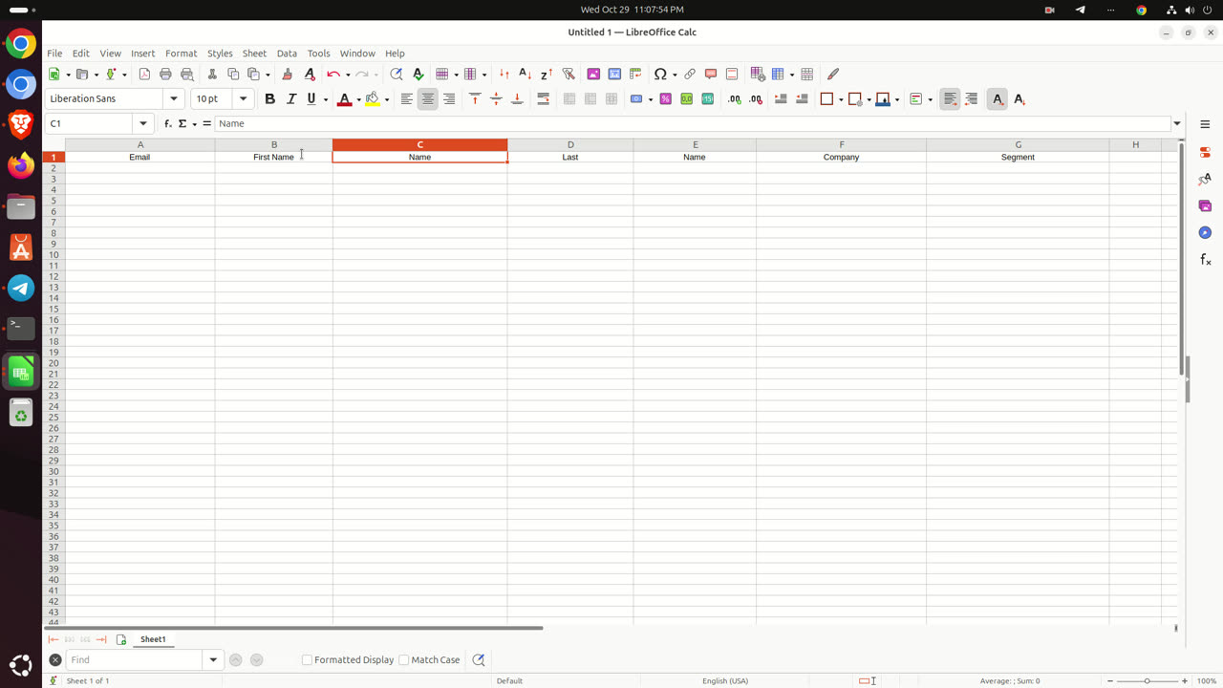1223x688 pixels.
Task: Insert Hyperlink icon
Action: 690,74
